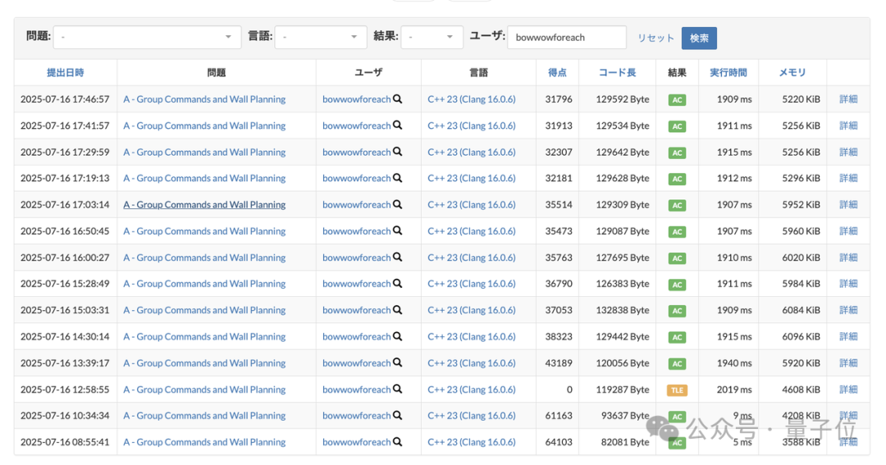Sort by 得点 score column header
886x465 pixels.
click(x=557, y=72)
